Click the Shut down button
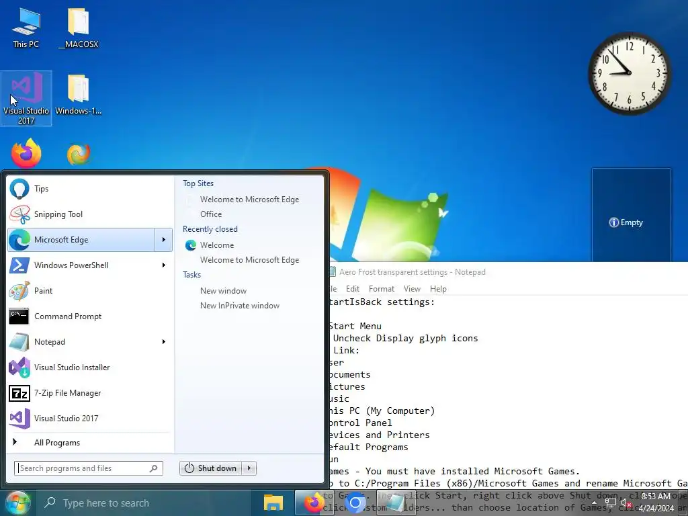The height and width of the screenshot is (516, 688). pyautogui.click(x=210, y=468)
